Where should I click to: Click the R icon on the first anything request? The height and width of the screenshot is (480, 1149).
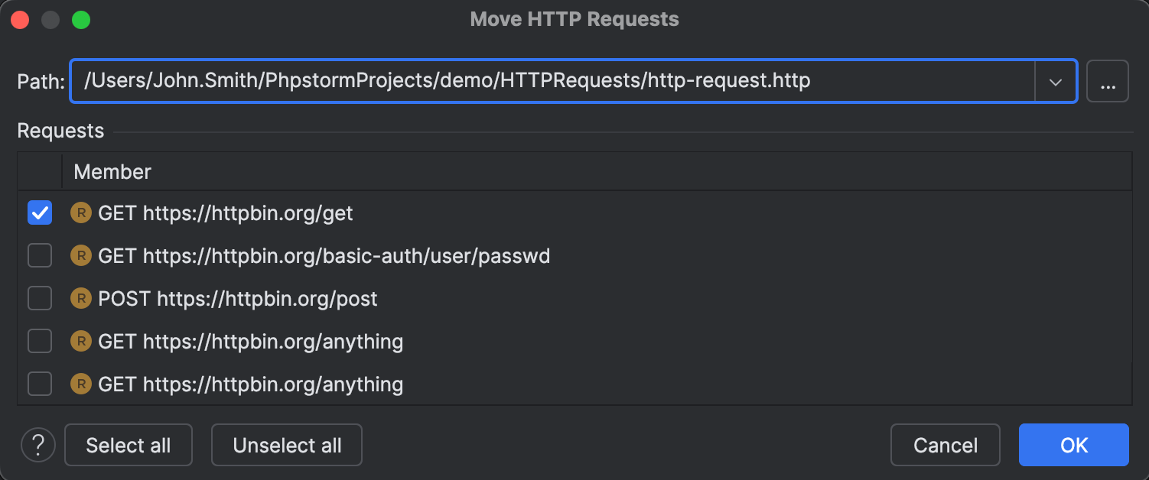[81, 342]
